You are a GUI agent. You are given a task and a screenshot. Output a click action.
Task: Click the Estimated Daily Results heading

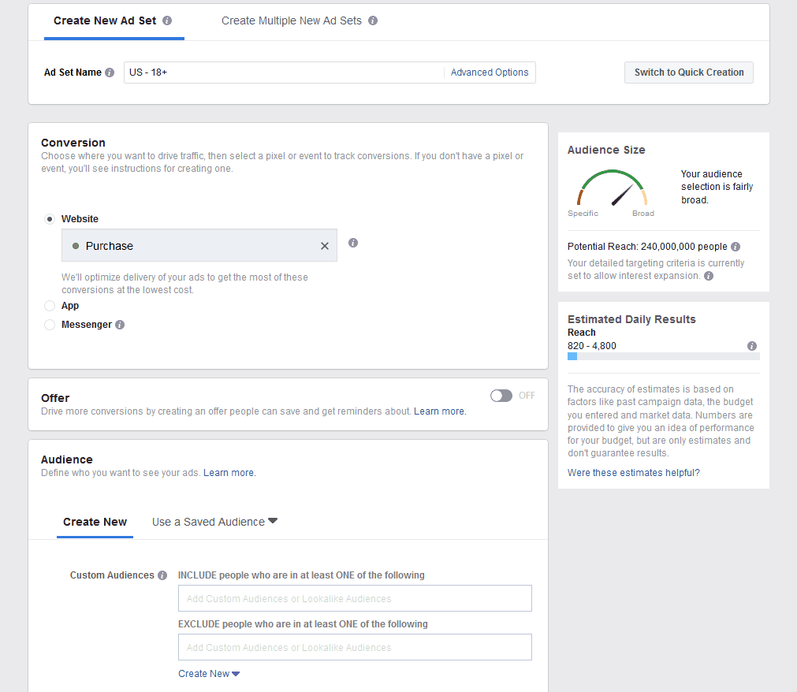[x=631, y=319]
